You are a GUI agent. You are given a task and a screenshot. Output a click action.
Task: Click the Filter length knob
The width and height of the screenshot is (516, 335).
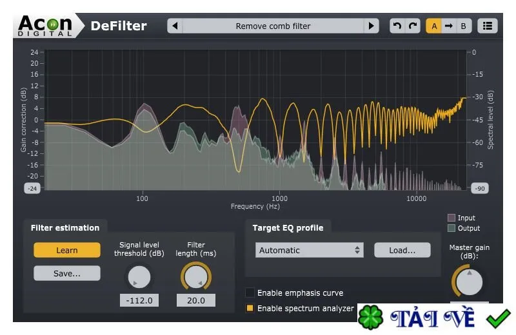pyautogui.click(x=196, y=276)
